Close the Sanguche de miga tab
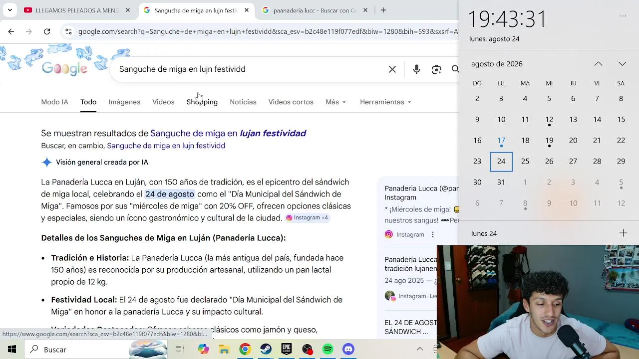This screenshot has height=359, width=639. click(247, 10)
